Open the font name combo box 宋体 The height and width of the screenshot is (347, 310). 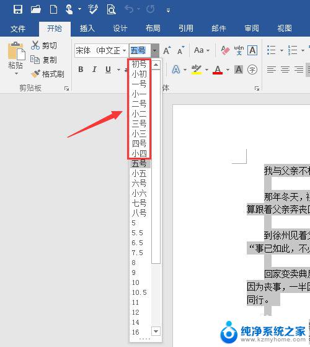point(101,51)
